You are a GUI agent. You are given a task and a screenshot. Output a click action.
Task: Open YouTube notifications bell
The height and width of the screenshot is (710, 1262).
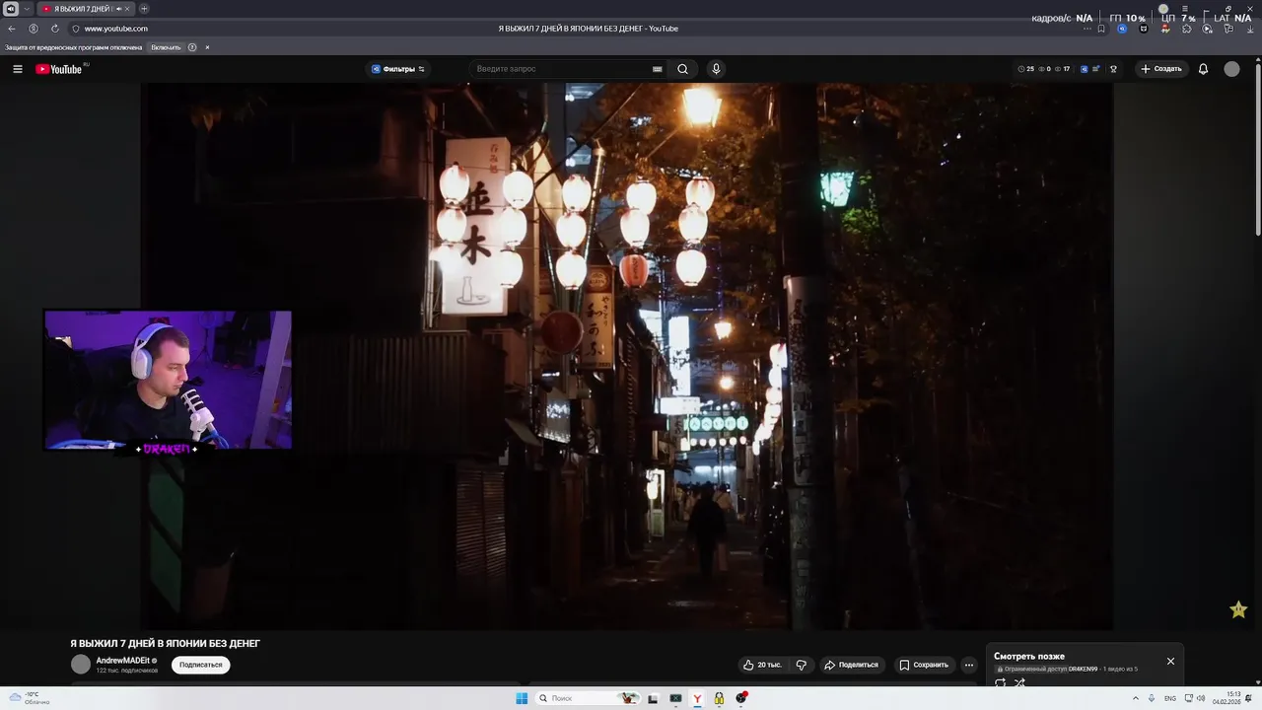coord(1203,69)
